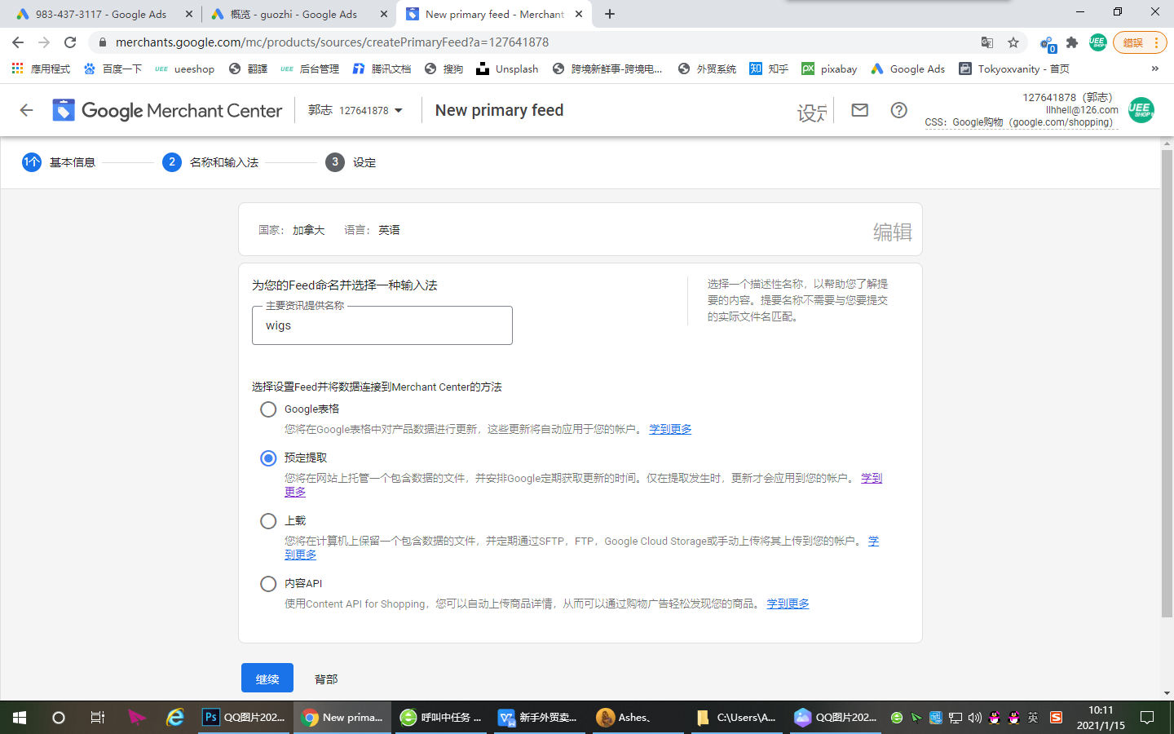Switch to the 983-437-3117 Google Ads tab

(x=100, y=14)
